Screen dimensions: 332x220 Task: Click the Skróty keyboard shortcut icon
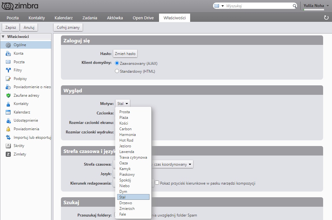coord(8,146)
